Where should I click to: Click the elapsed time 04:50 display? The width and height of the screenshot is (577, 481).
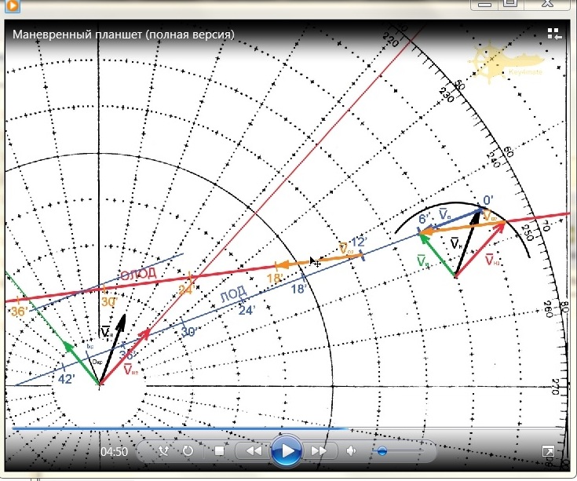click(114, 452)
